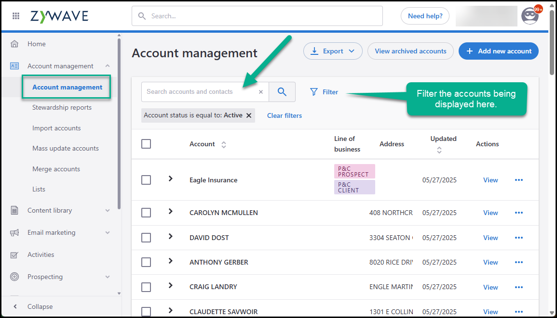Remove the Account status Active filter chip

(249, 115)
